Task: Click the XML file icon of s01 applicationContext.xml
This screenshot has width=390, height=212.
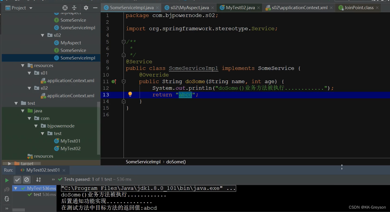Action: click(43, 81)
